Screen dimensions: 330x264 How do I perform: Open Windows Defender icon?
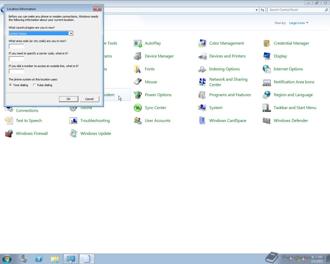click(267, 121)
